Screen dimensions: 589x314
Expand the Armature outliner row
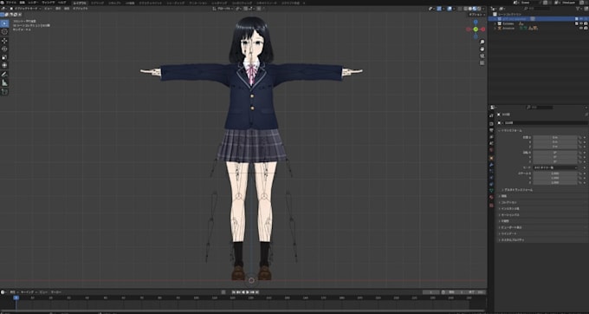[495, 29]
